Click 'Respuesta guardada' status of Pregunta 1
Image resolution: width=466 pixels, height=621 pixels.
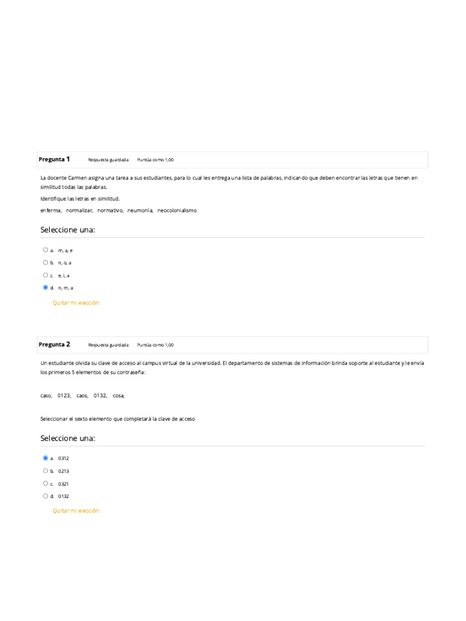tap(108, 160)
